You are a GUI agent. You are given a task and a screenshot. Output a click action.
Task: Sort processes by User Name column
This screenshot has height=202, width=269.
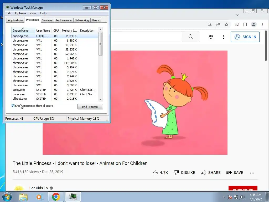pos(43,31)
